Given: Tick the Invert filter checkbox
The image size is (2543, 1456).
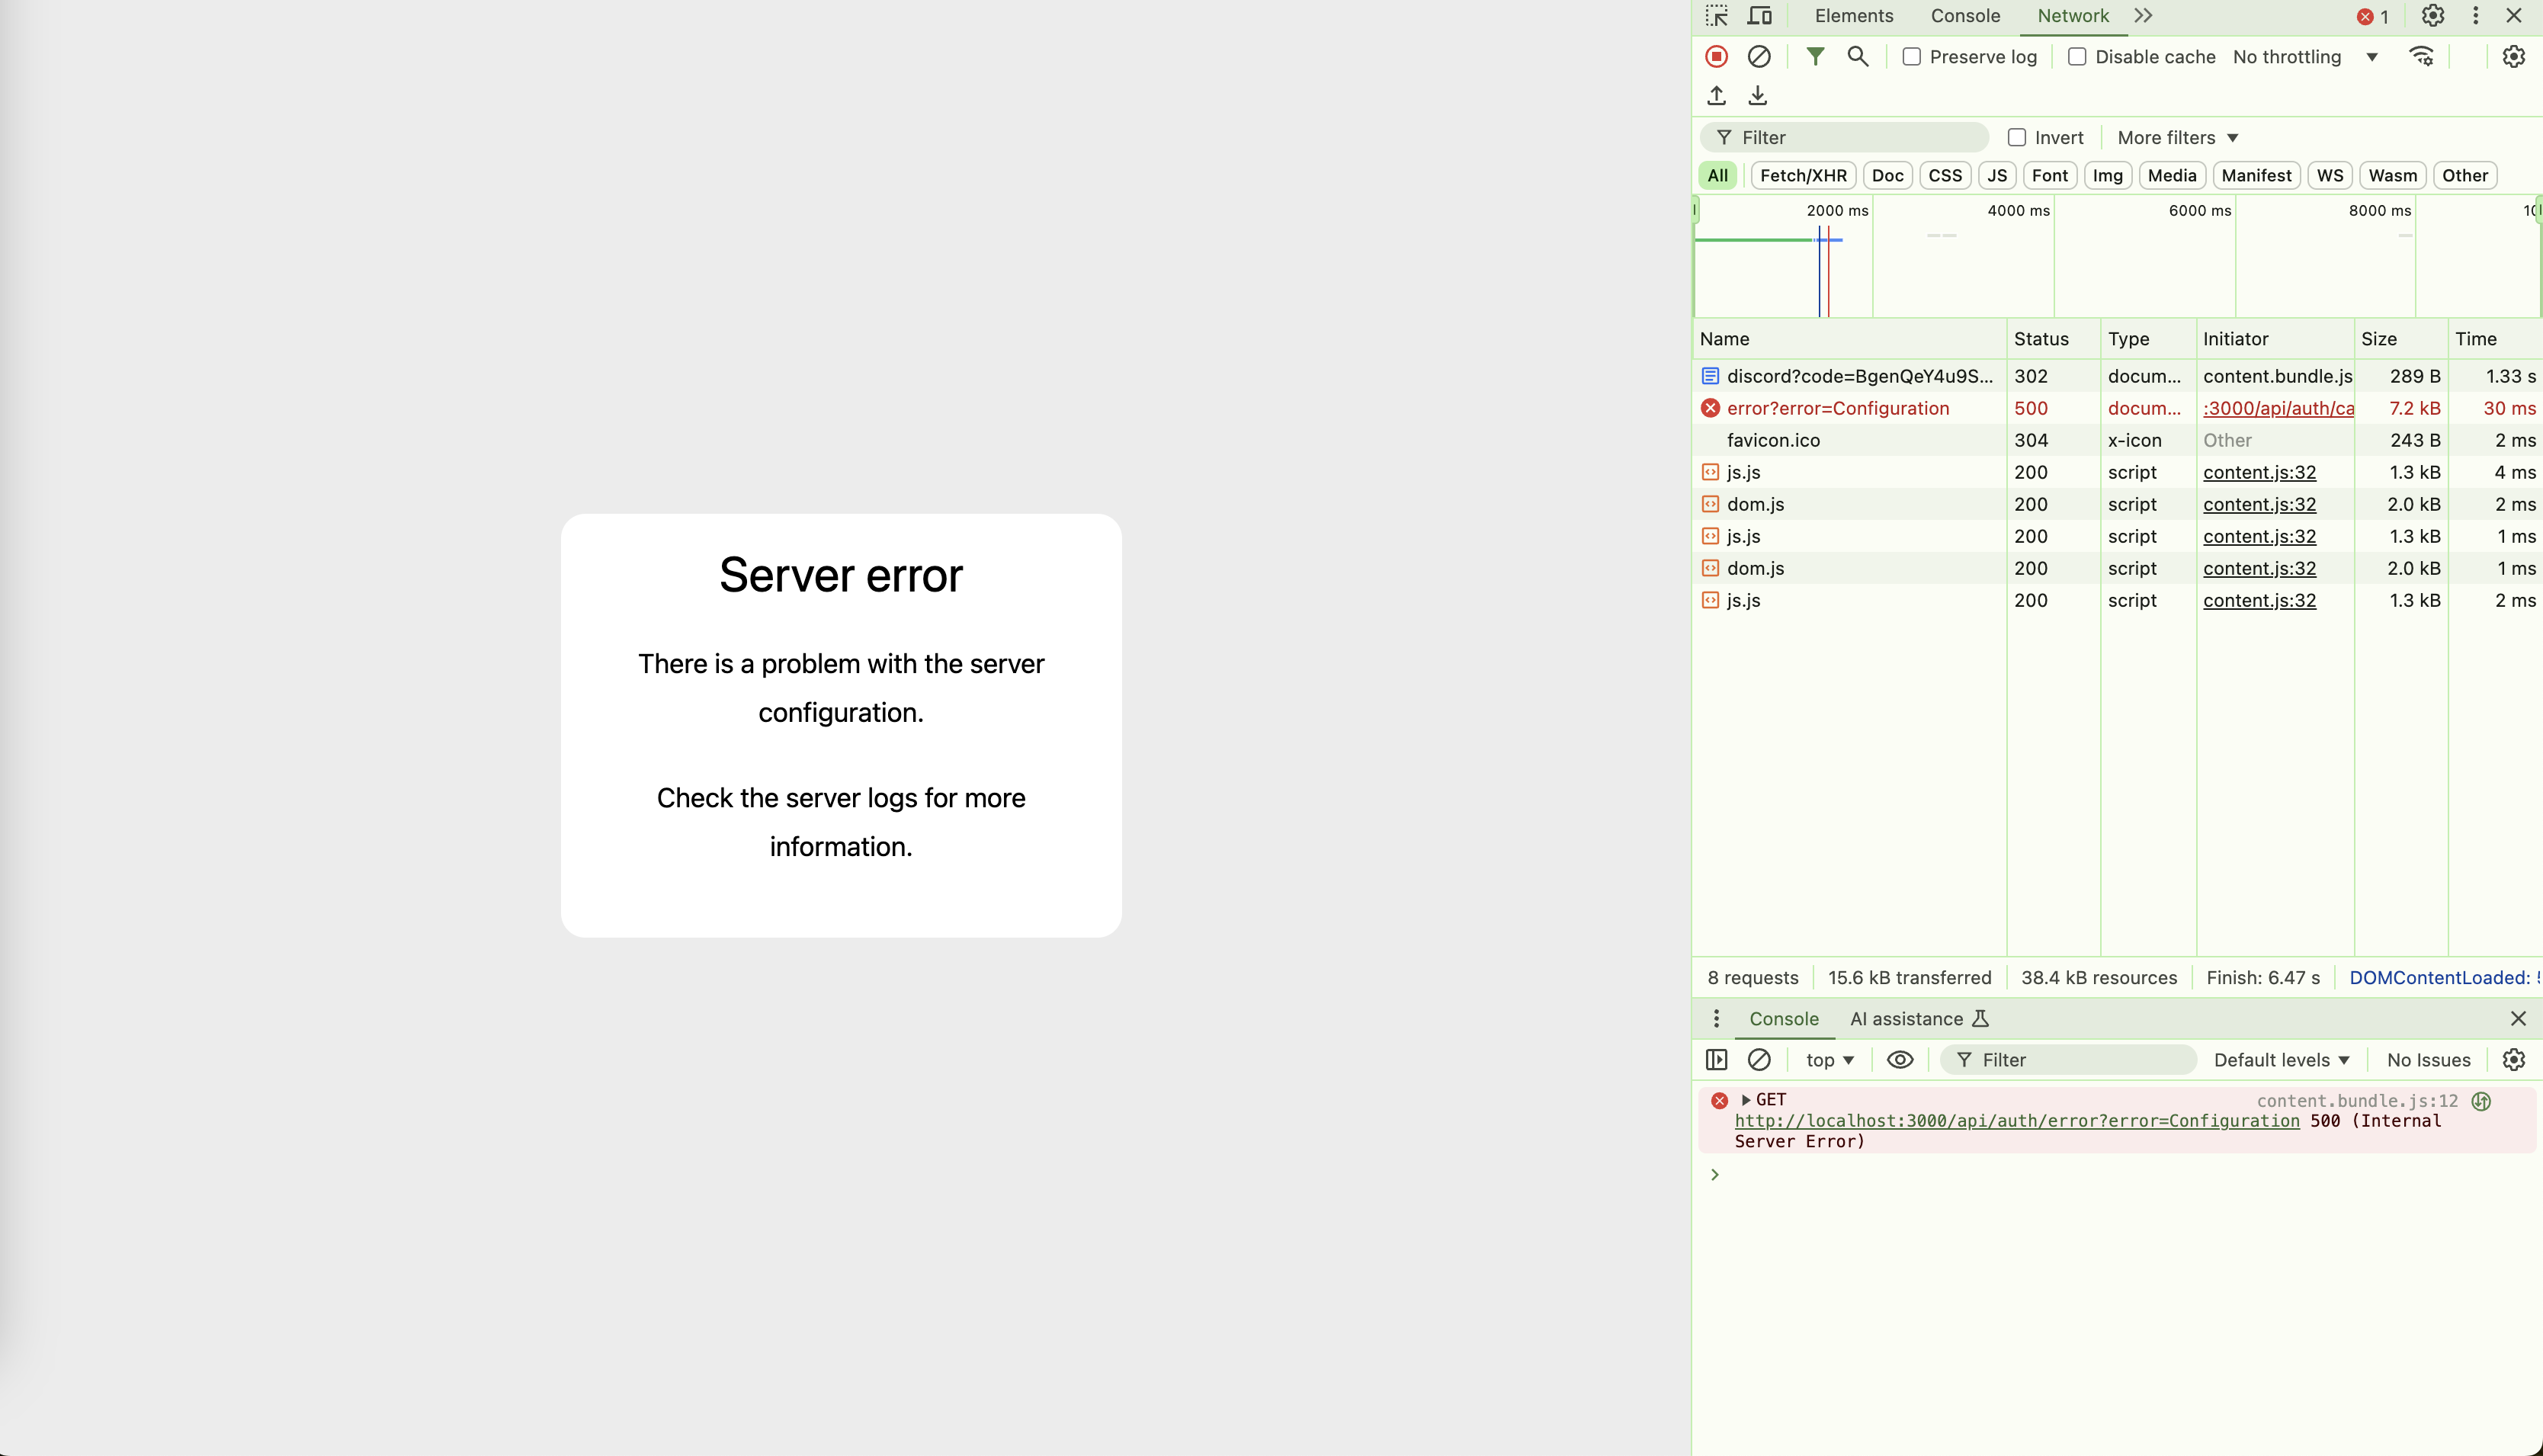Looking at the screenshot, I should pyautogui.click(x=2016, y=138).
